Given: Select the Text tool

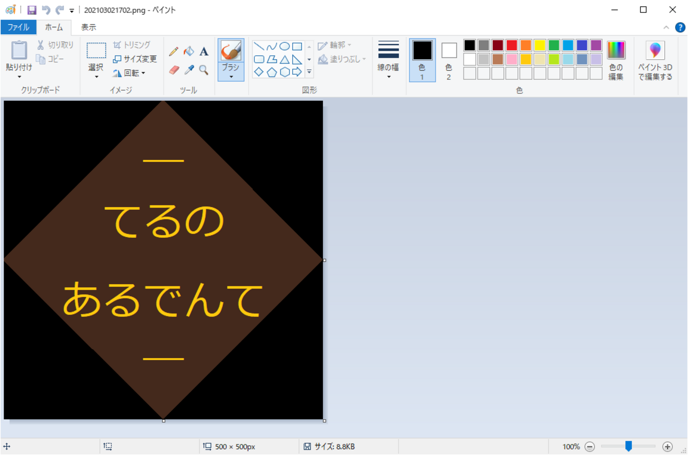Looking at the screenshot, I should click(x=204, y=52).
